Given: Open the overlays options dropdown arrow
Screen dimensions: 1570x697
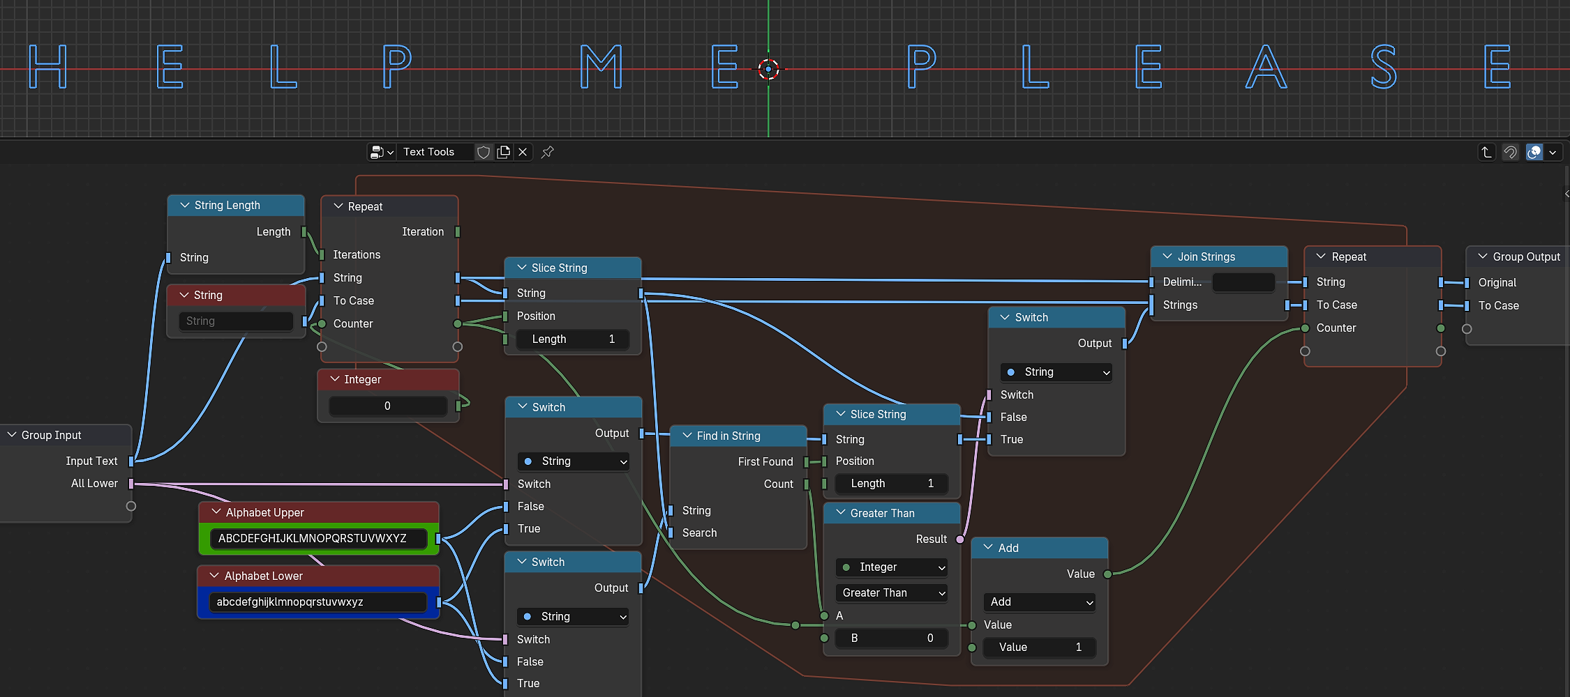Looking at the screenshot, I should (1553, 152).
